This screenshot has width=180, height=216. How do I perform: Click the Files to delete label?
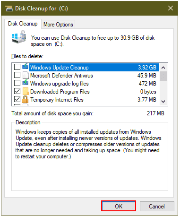[27, 56]
